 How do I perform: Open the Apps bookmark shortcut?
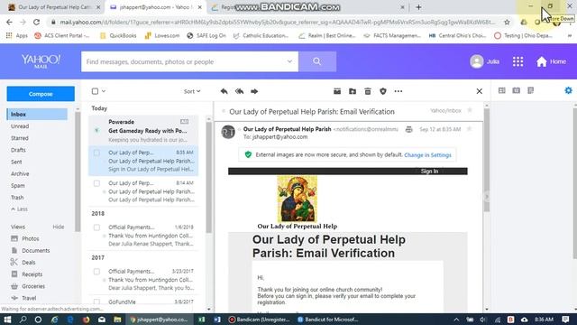[17, 36]
